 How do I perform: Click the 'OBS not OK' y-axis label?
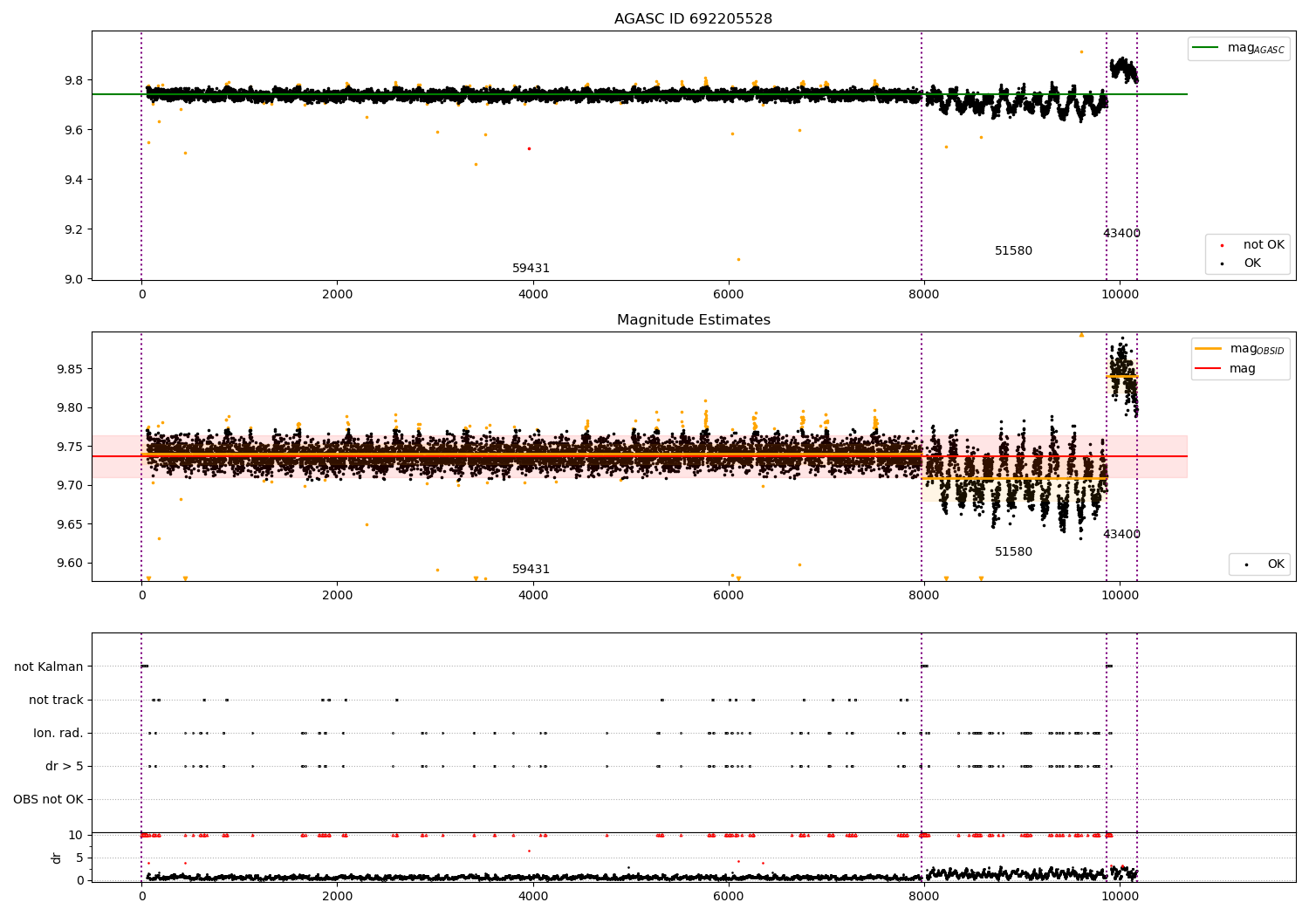(x=48, y=799)
